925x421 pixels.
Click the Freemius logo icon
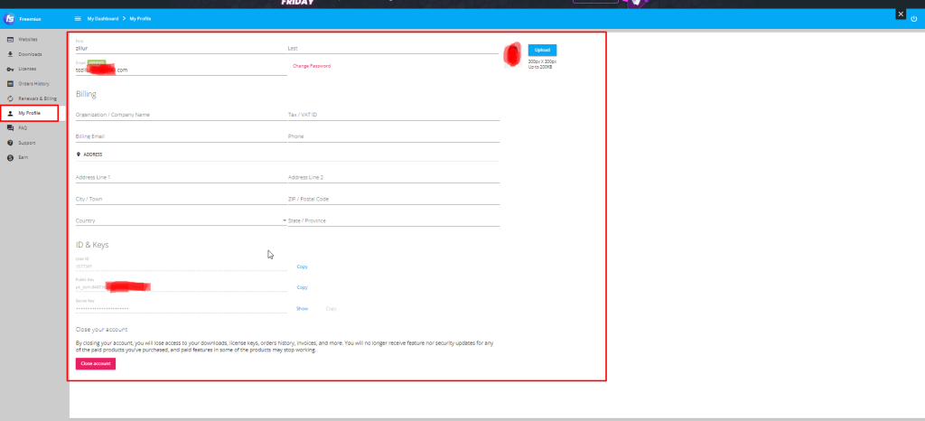pyautogui.click(x=9, y=19)
